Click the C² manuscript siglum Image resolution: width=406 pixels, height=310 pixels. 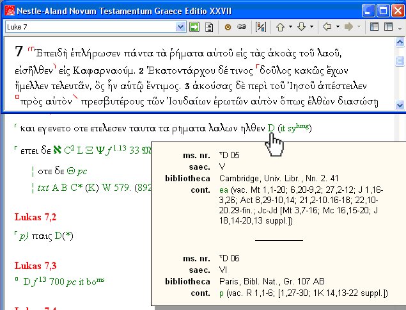point(69,150)
